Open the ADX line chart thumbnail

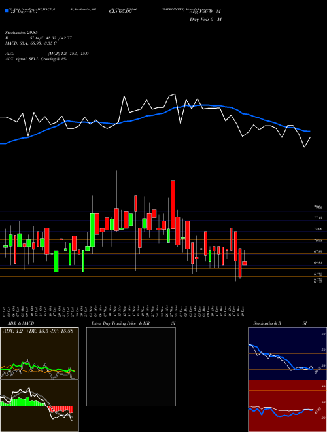pyautogui.click(x=39, y=353)
